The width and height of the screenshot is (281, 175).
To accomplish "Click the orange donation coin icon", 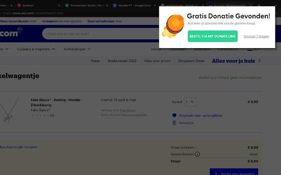I will pyautogui.click(x=173, y=26).
